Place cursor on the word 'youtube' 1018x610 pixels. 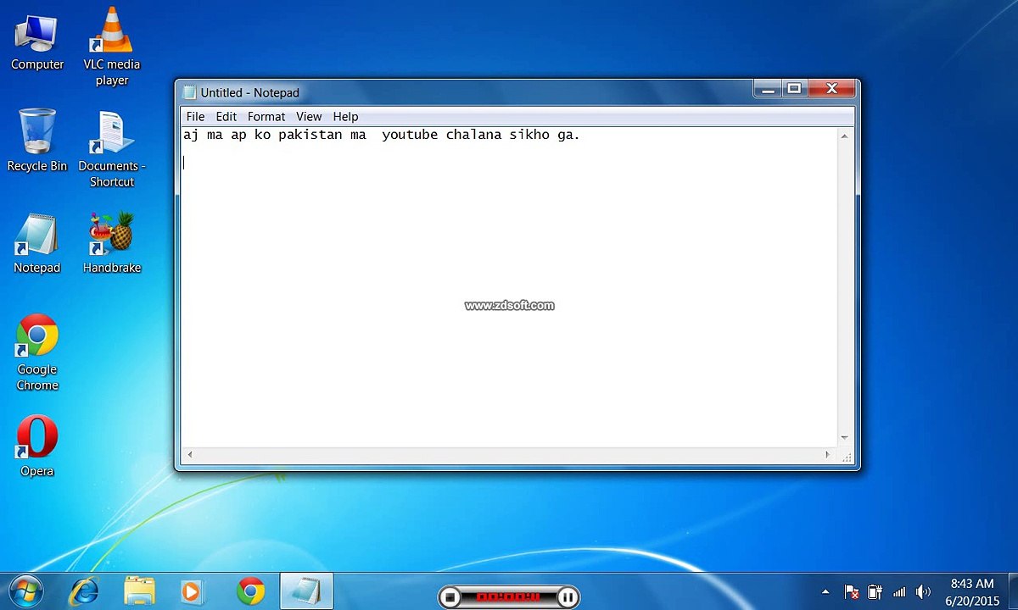point(410,135)
